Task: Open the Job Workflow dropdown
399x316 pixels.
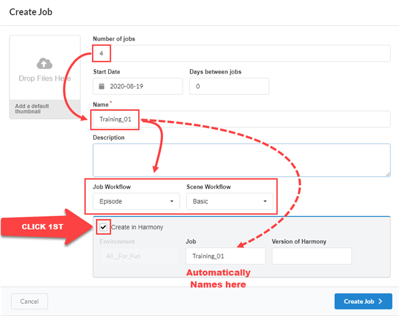Action: click(136, 202)
